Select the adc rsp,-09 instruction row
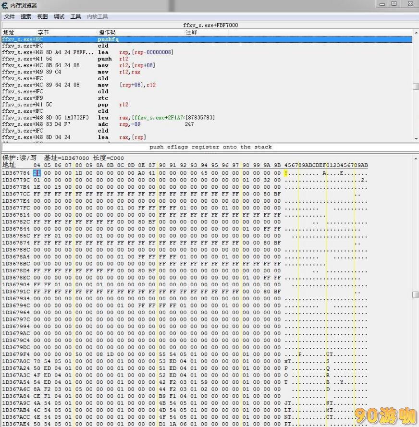 tap(207, 124)
